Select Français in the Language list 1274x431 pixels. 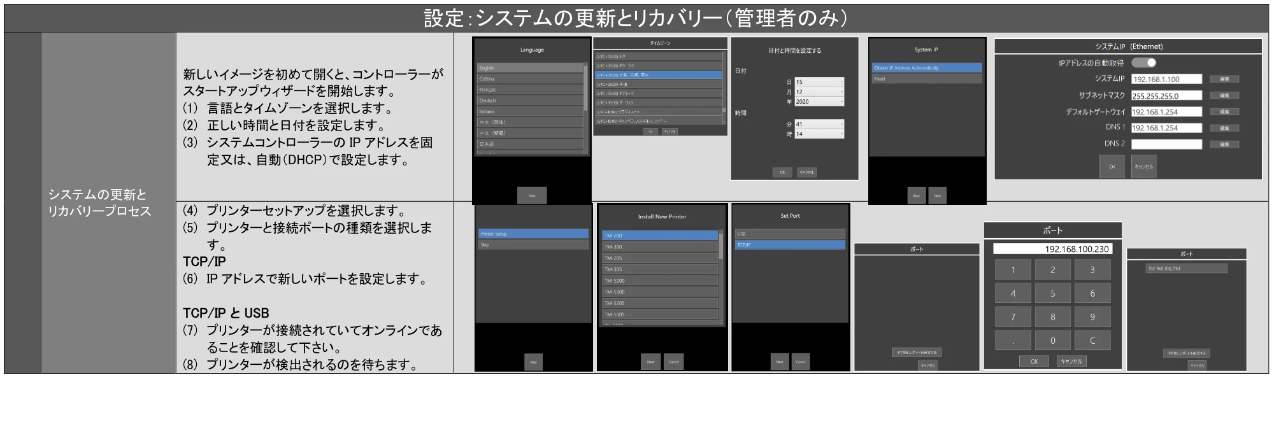[530, 89]
